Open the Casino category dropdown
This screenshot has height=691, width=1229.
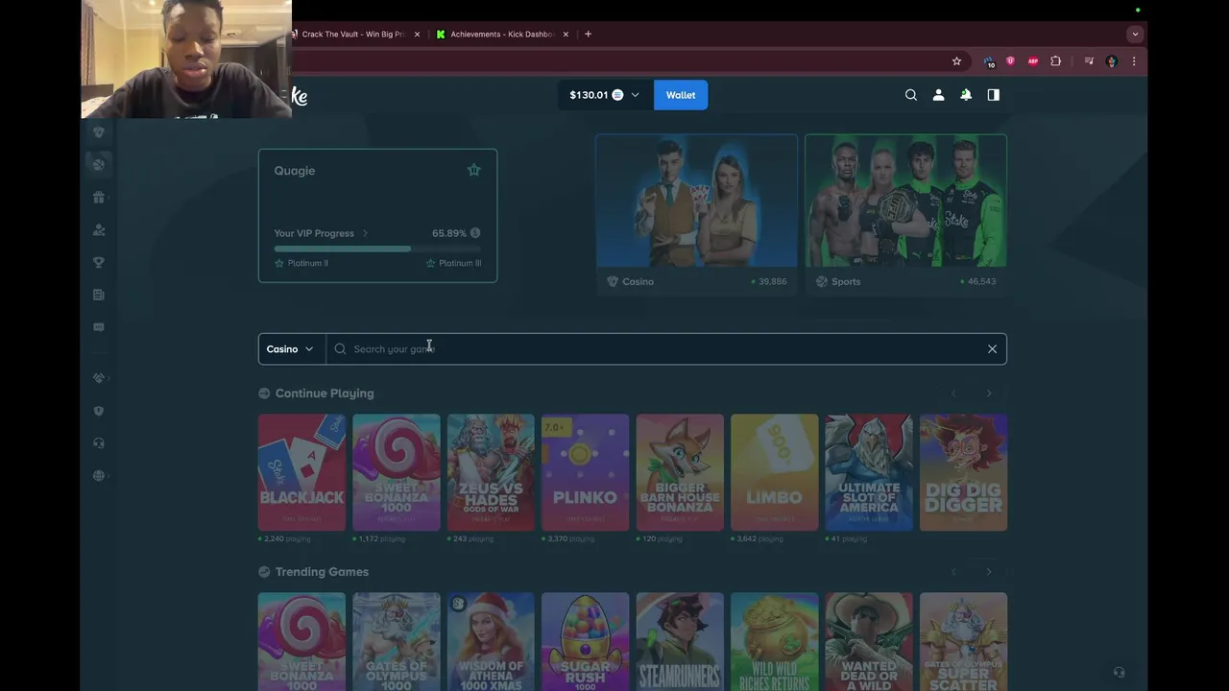[291, 349]
